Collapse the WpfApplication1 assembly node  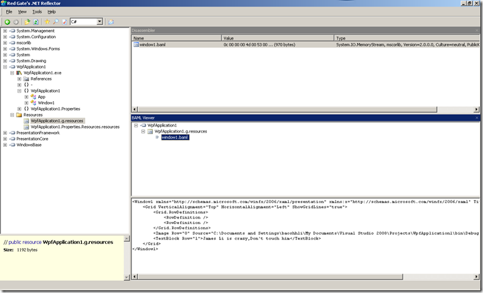point(5,67)
